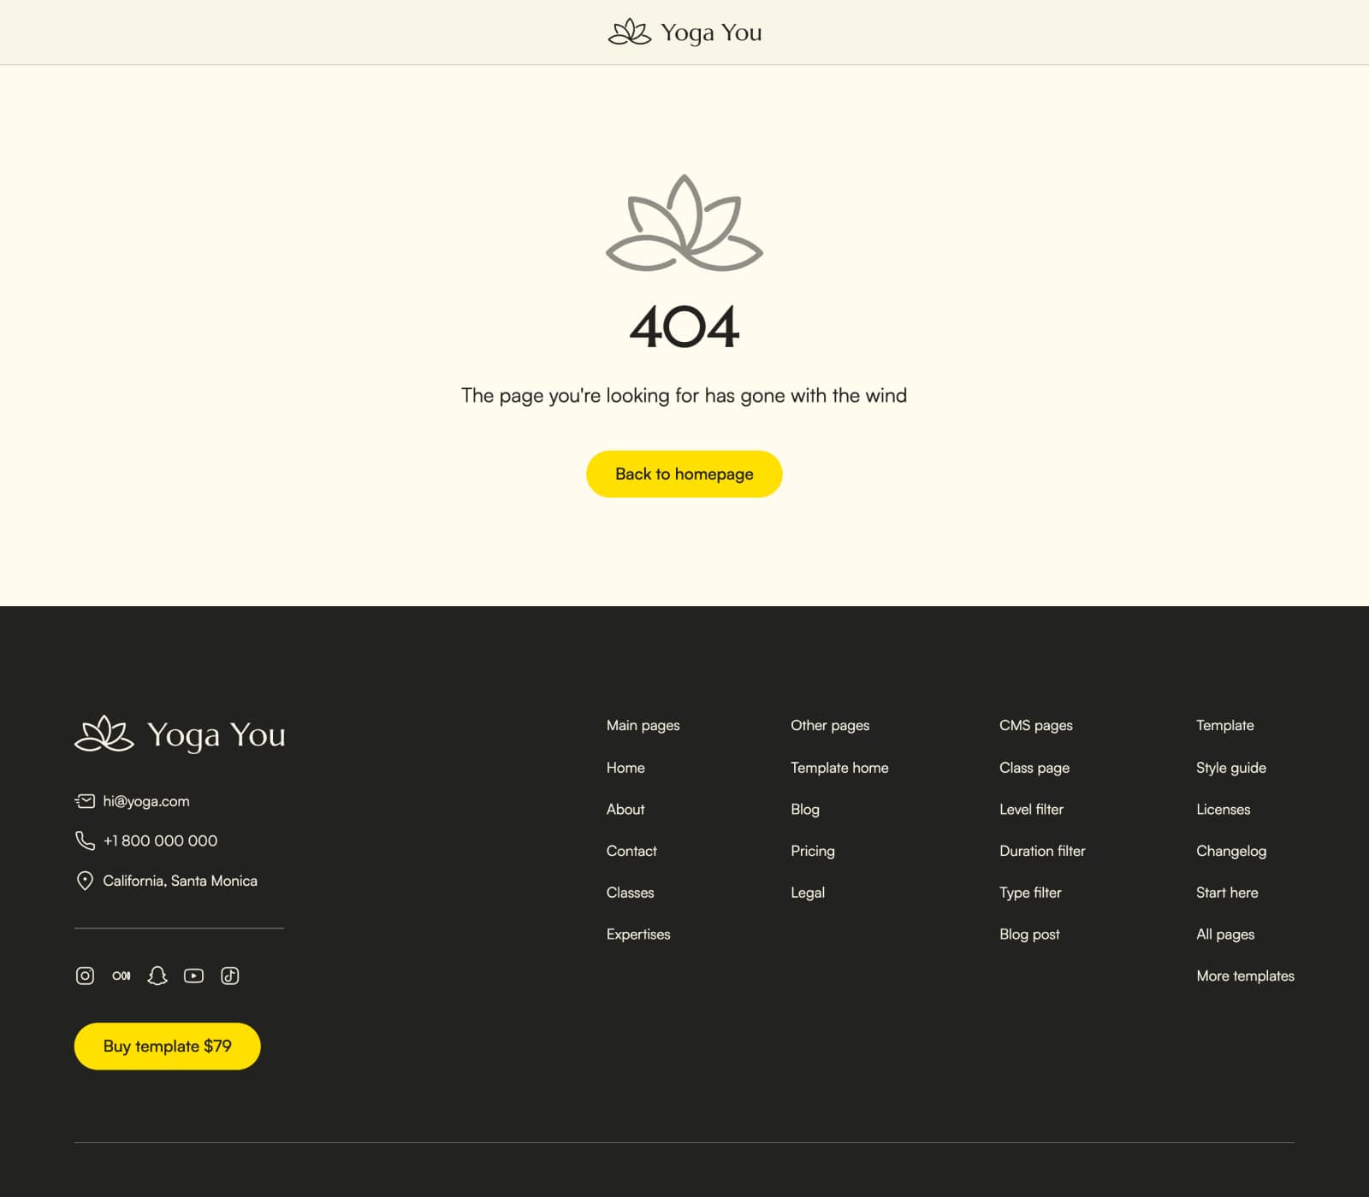1369x1197 pixels.
Task: Open the Medium social icon
Action: [x=121, y=976]
